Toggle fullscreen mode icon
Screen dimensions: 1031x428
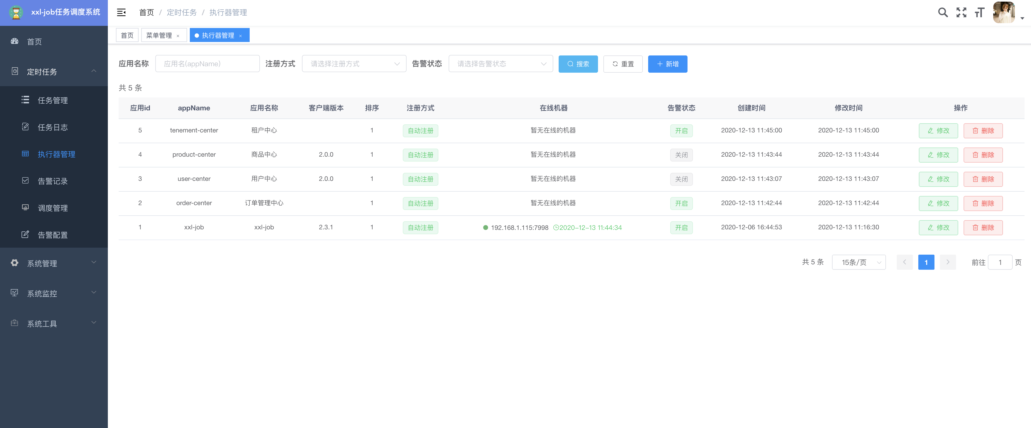tap(961, 12)
